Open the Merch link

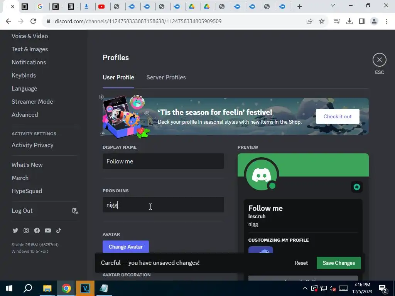pos(20,178)
